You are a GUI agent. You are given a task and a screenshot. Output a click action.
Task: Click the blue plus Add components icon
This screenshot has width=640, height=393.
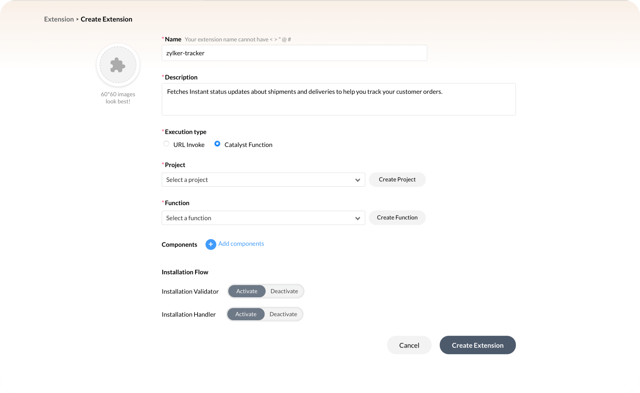coord(210,244)
